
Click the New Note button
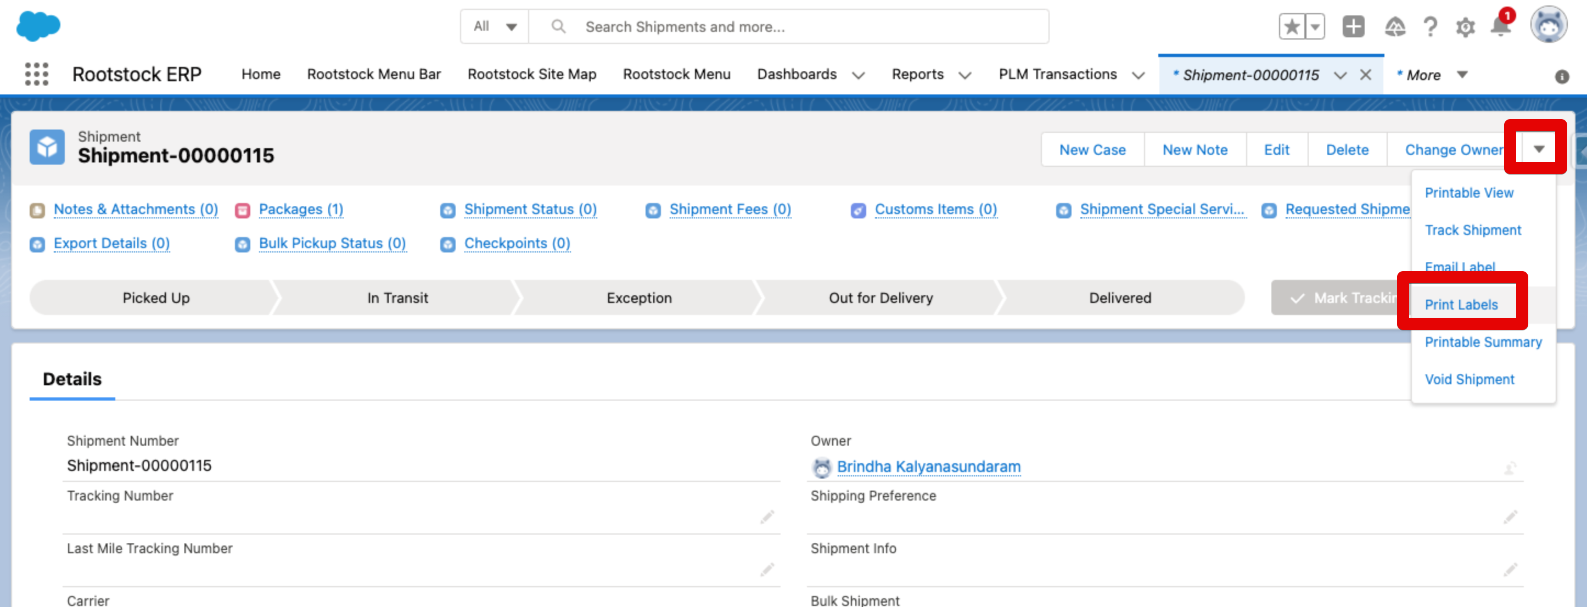point(1195,150)
